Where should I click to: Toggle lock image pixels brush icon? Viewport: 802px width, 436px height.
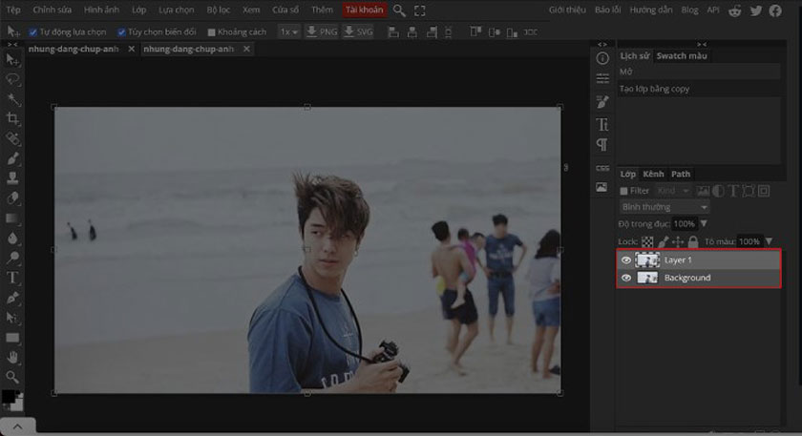pos(664,241)
